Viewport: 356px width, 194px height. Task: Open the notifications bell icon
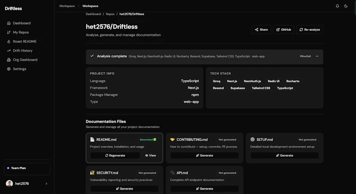point(337,6)
